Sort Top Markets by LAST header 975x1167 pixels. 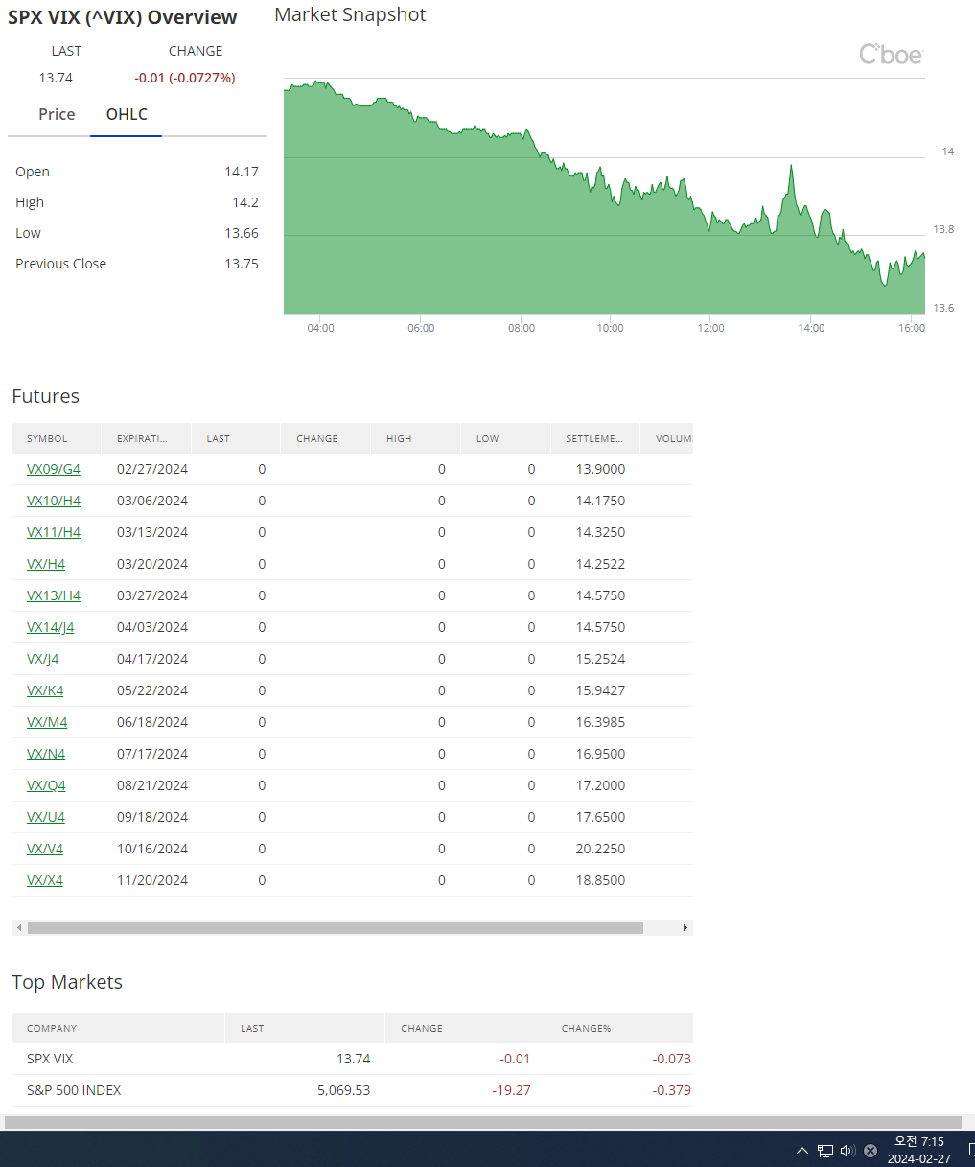pyautogui.click(x=304, y=1028)
